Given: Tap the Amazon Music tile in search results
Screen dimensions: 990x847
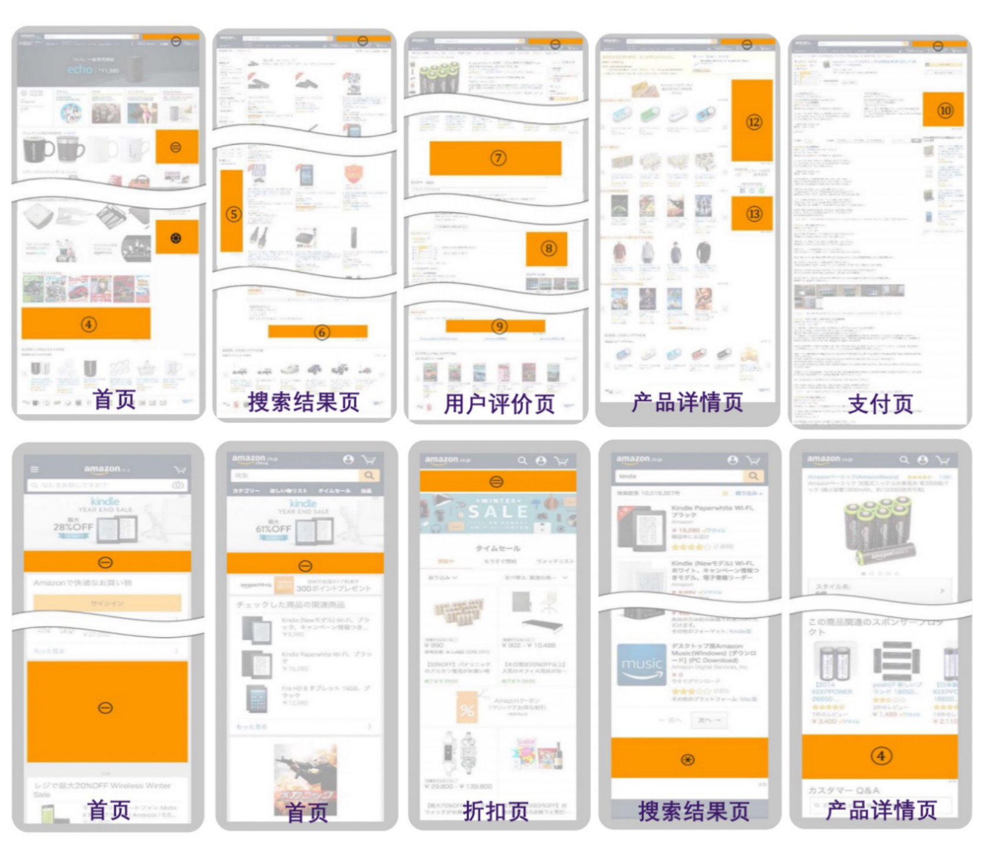Looking at the screenshot, I should 642,665.
